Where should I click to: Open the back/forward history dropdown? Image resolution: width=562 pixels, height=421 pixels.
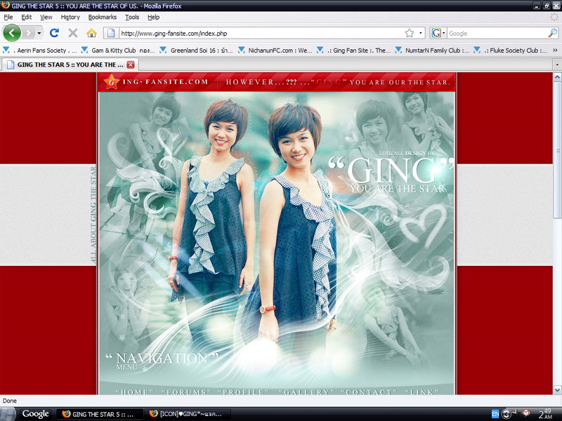point(39,33)
